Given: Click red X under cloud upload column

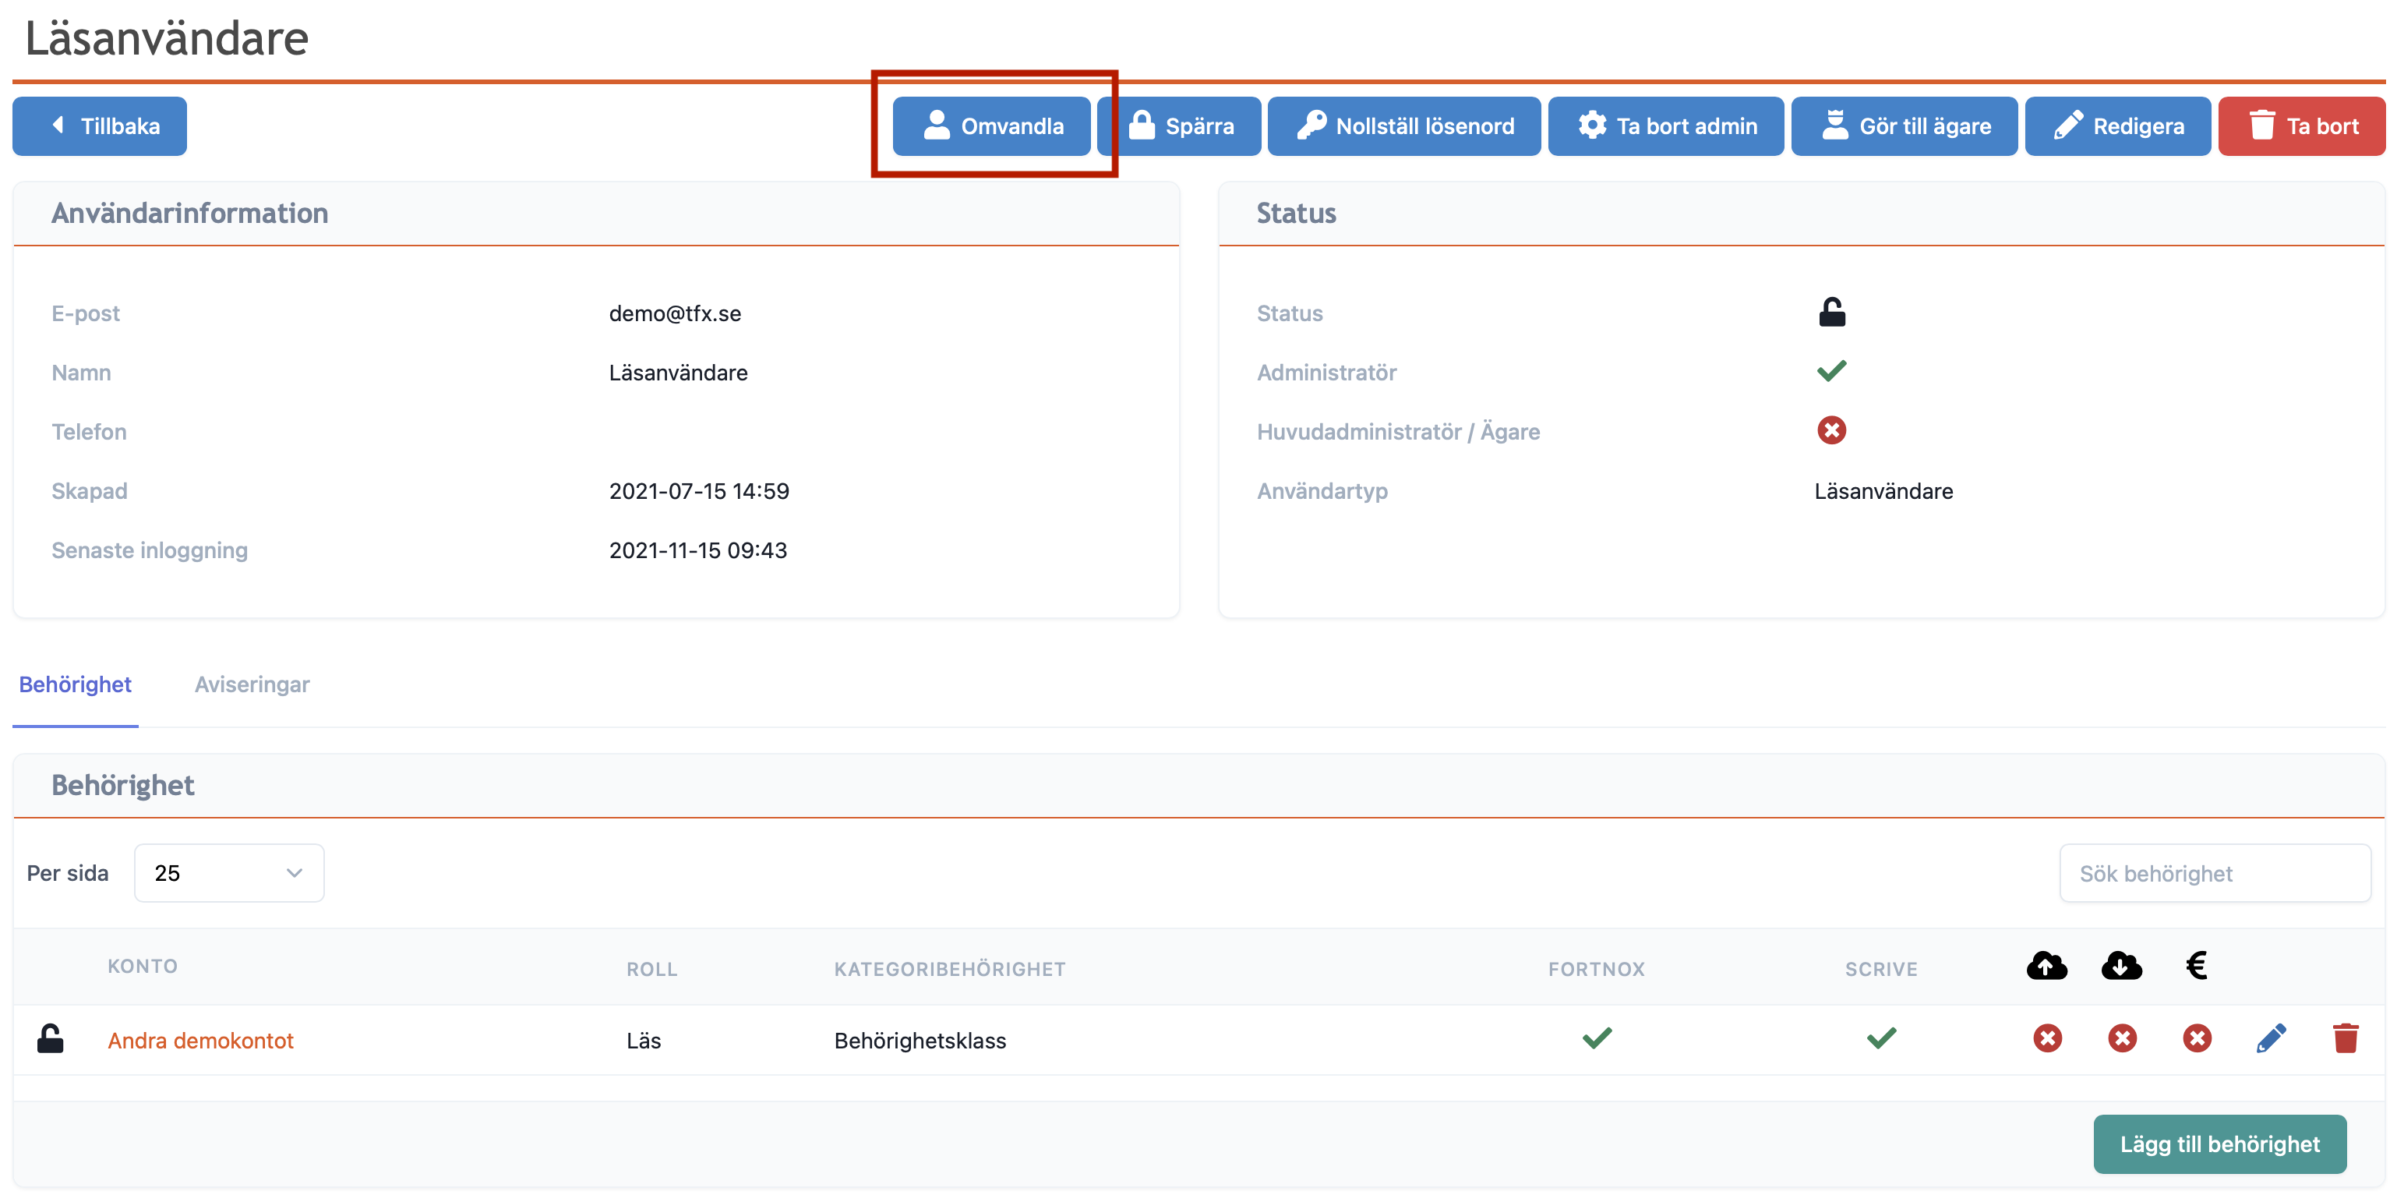Looking at the screenshot, I should 2047,1038.
